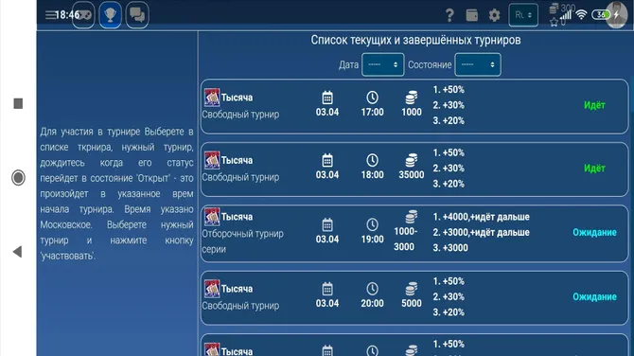Select Отборочный турнир серии label
The image size is (634, 356).
pos(242,241)
